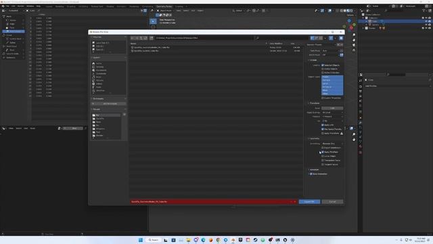This screenshot has height=244, width=433.
Task: Enable Visible Objects limit option
Action: point(323,69)
